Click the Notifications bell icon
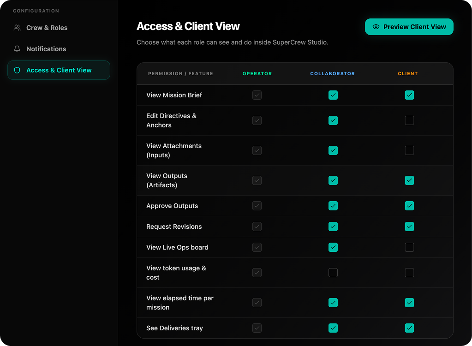Viewport: 472px width, 346px height. (17, 48)
